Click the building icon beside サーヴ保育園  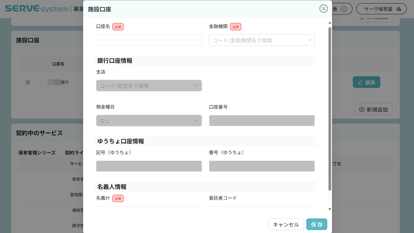(x=398, y=9)
